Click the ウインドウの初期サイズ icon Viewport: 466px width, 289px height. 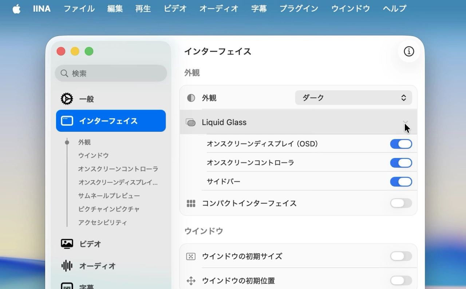(191, 257)
